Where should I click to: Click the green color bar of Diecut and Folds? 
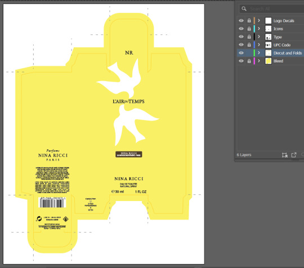[x=254, y=53]
